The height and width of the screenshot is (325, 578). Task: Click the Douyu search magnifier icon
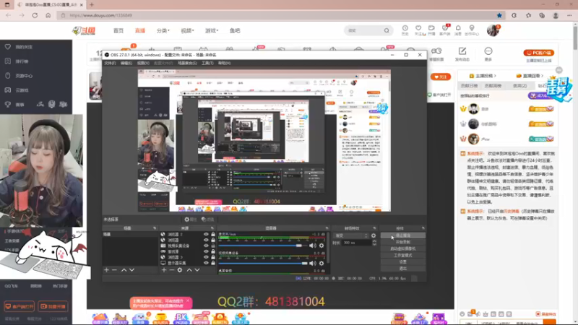[x=387, y=30]
